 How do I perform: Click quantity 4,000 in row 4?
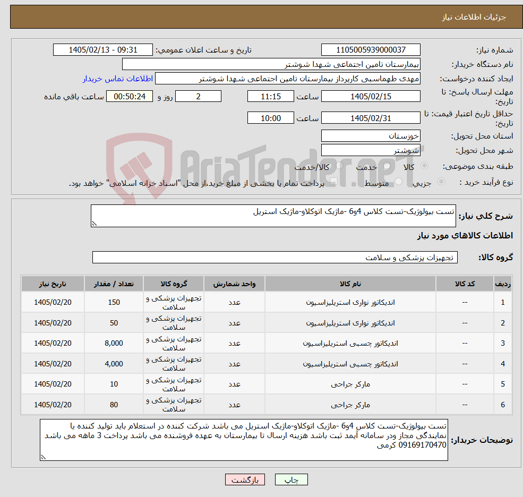coord(114,364)
